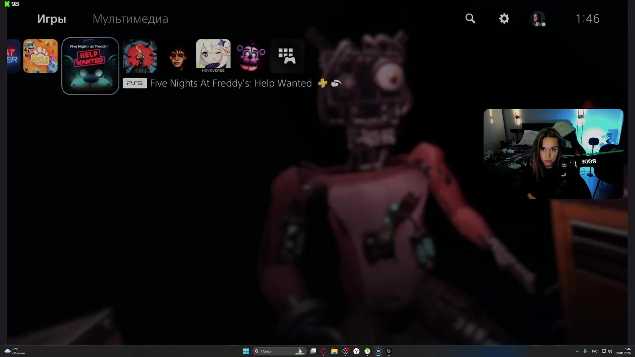635x357 pixels.
Task: Open Task View on the taskbar
Action: [313, 351]
